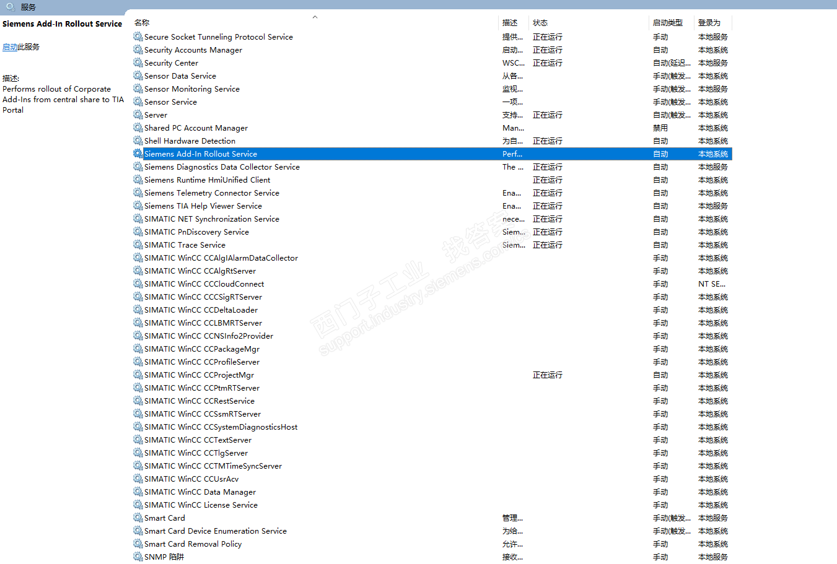The height and width of the screenshot is (564, 837).
Task: Click the Smart Card Removal Policy entry
Action: click(193, 544)
